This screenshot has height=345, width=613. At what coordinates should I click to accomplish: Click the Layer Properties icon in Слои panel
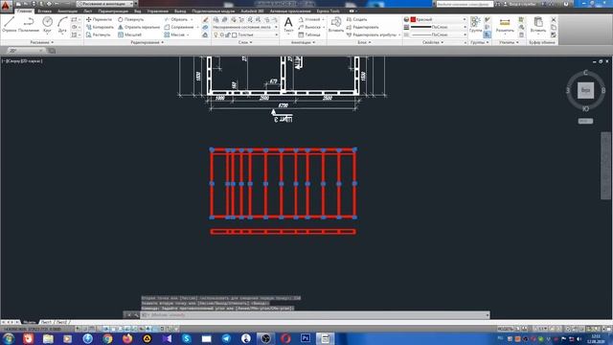point(216,19)
